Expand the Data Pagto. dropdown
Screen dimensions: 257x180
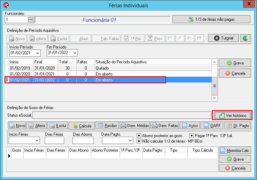point(130,141)
